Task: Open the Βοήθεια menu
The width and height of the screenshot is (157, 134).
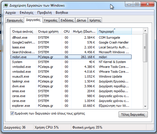Action: pos(62,13)
